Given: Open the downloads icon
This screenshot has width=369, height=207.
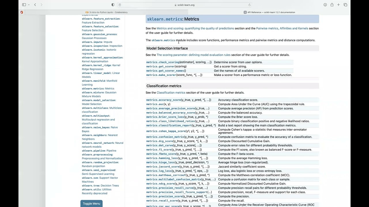Looking at the screenshot, I should pos(325,5).
